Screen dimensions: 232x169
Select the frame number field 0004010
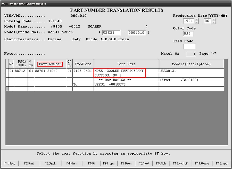click(137, 33)
